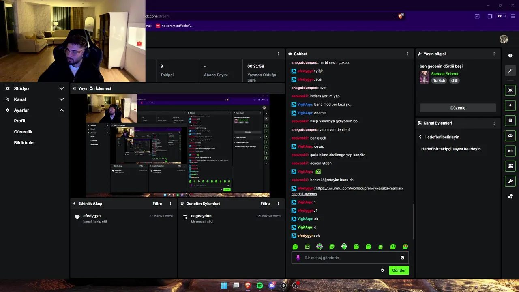Open the Denetim Eylemleri three-dot menu
Screen dimensions: 519x292
(x=278, y=204)
